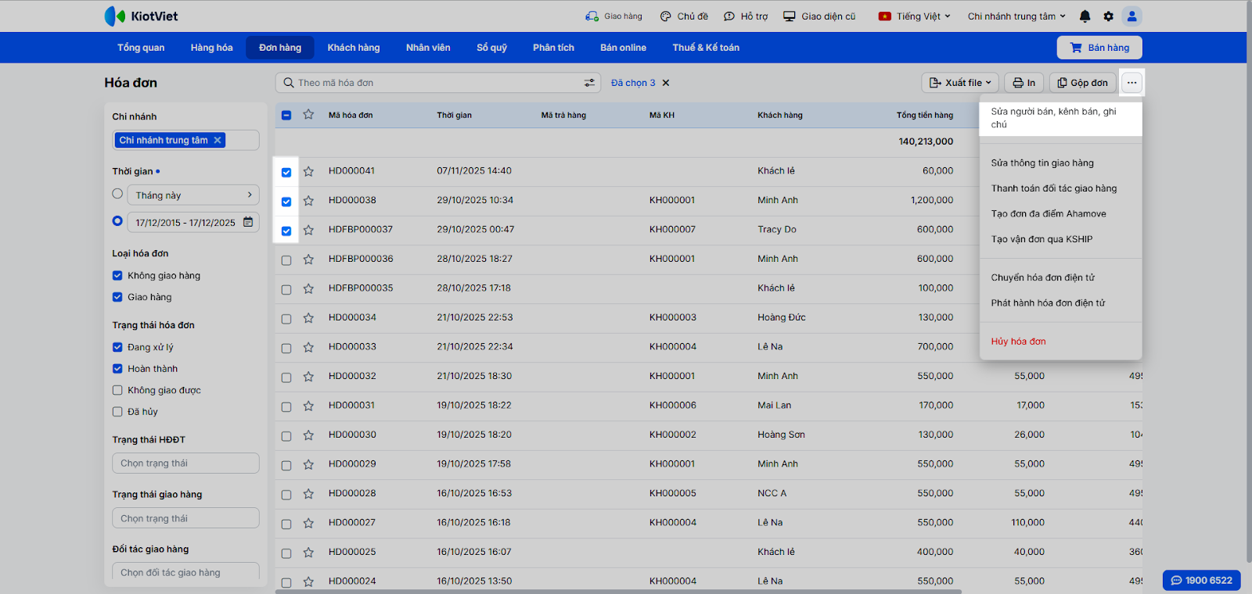Open the calendar icon for date range
1252x594 pixels.
click(x=248, y=222)
